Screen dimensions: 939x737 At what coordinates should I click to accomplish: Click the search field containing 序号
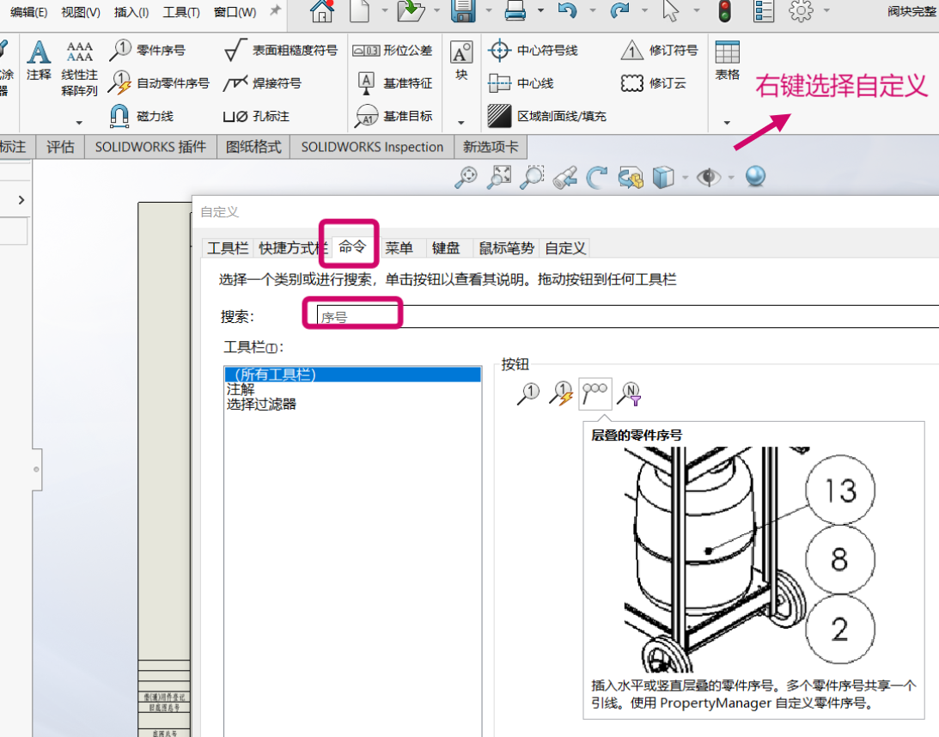click(x=627, y=317)
